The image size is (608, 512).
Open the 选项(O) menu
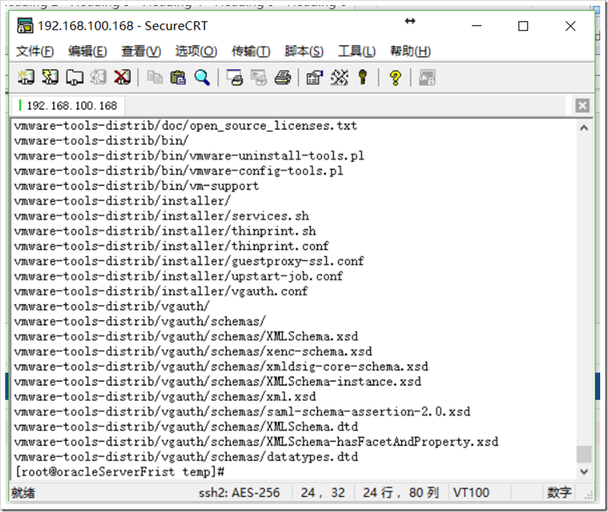(196, 51)
